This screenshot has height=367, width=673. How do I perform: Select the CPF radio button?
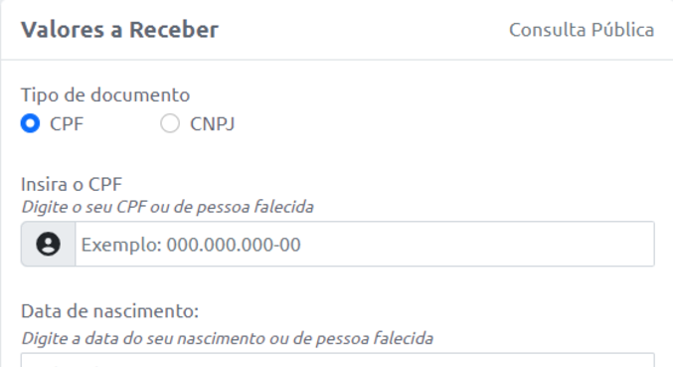[30, 123]
